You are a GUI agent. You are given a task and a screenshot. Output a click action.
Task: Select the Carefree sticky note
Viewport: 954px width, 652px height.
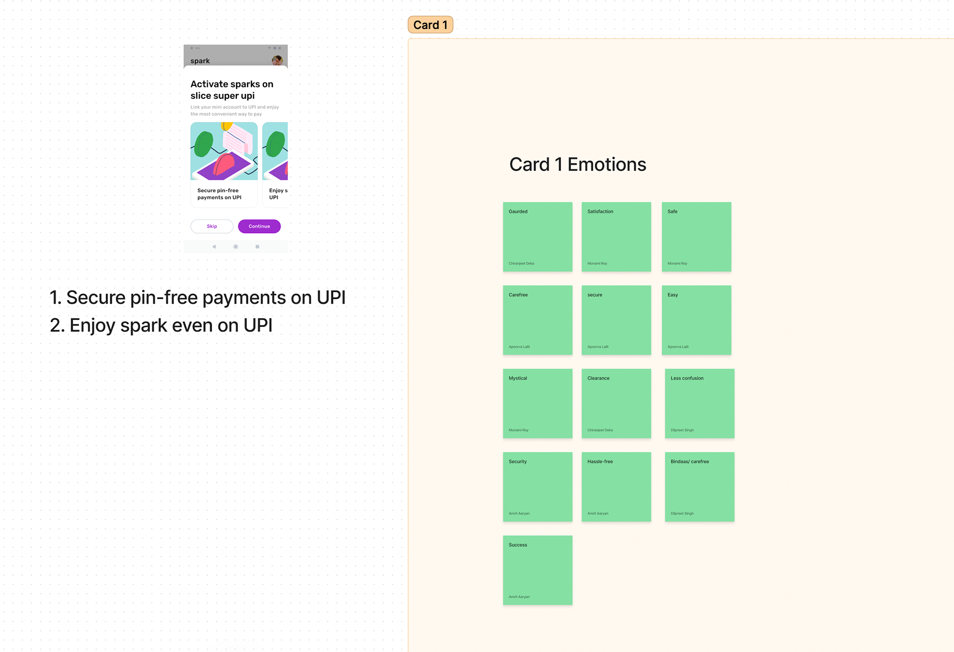coord(538,320)
